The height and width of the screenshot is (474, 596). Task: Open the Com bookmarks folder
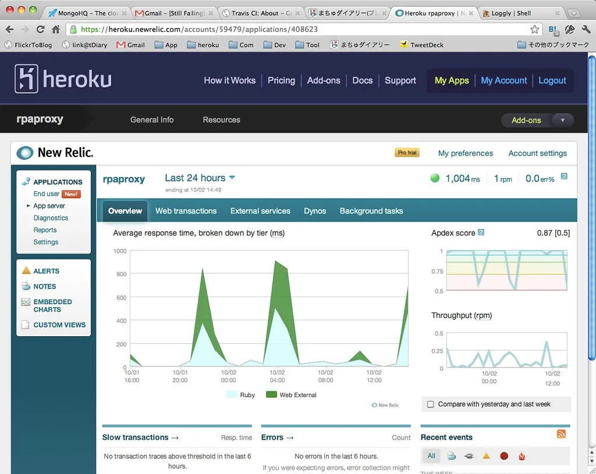241,45
